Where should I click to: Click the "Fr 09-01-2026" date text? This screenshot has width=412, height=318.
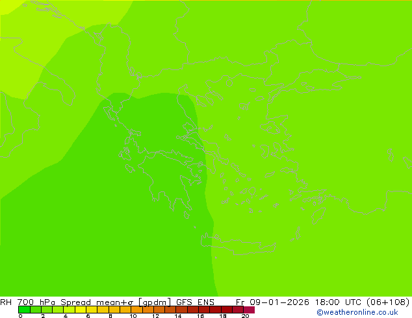tap(272, 302)
